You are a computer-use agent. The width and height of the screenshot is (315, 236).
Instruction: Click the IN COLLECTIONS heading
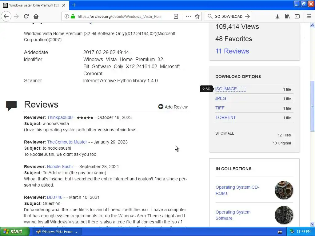[233, 169]
